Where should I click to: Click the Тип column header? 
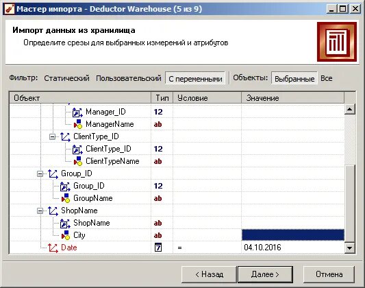coord(162,98)
